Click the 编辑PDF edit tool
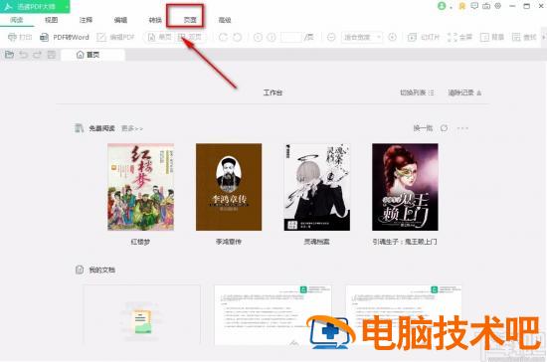The width and height of the screenshot is (547, 362). click(115, 37)
